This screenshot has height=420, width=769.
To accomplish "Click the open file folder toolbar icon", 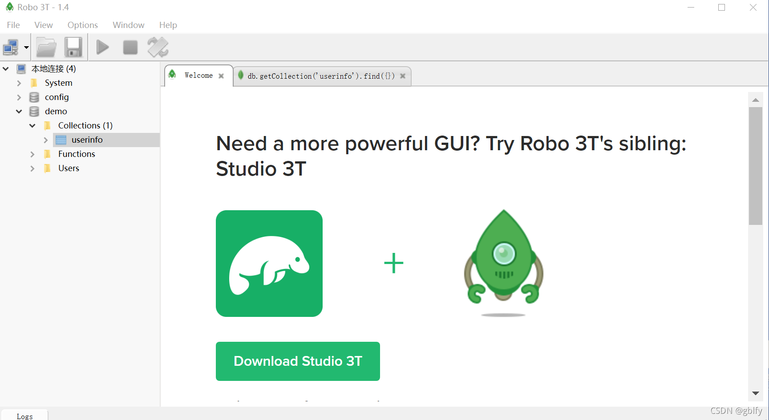I will [x=46, y=47].
